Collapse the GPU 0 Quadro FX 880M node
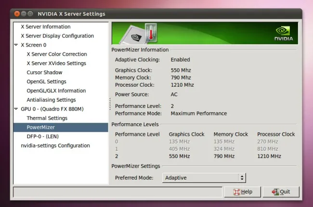313x207 pixels. [x=16, y=109]
